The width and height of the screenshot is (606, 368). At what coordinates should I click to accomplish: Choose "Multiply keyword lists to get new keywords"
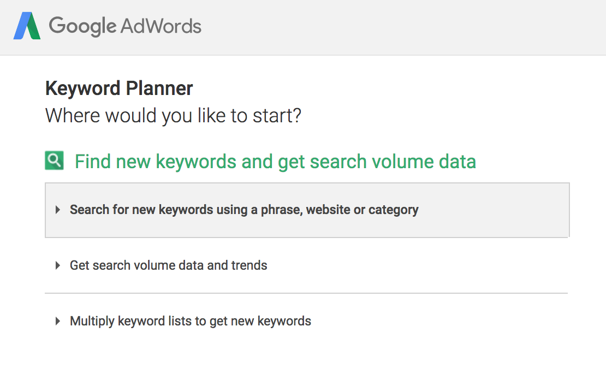click(190, 321)
